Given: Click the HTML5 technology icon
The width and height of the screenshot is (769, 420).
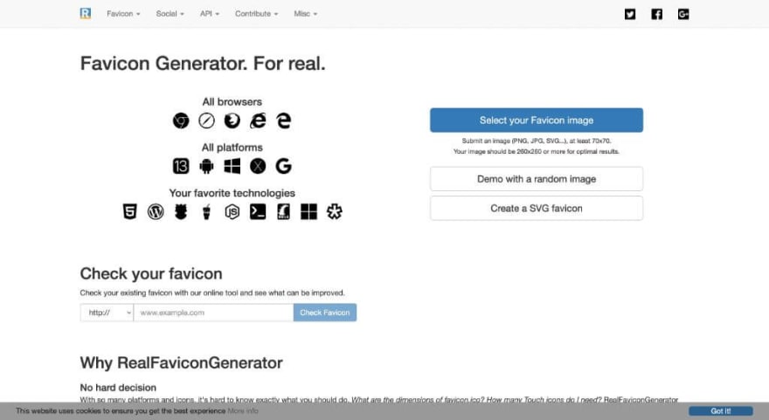Looking at the screenshot, I should click(x=130, y=211).
